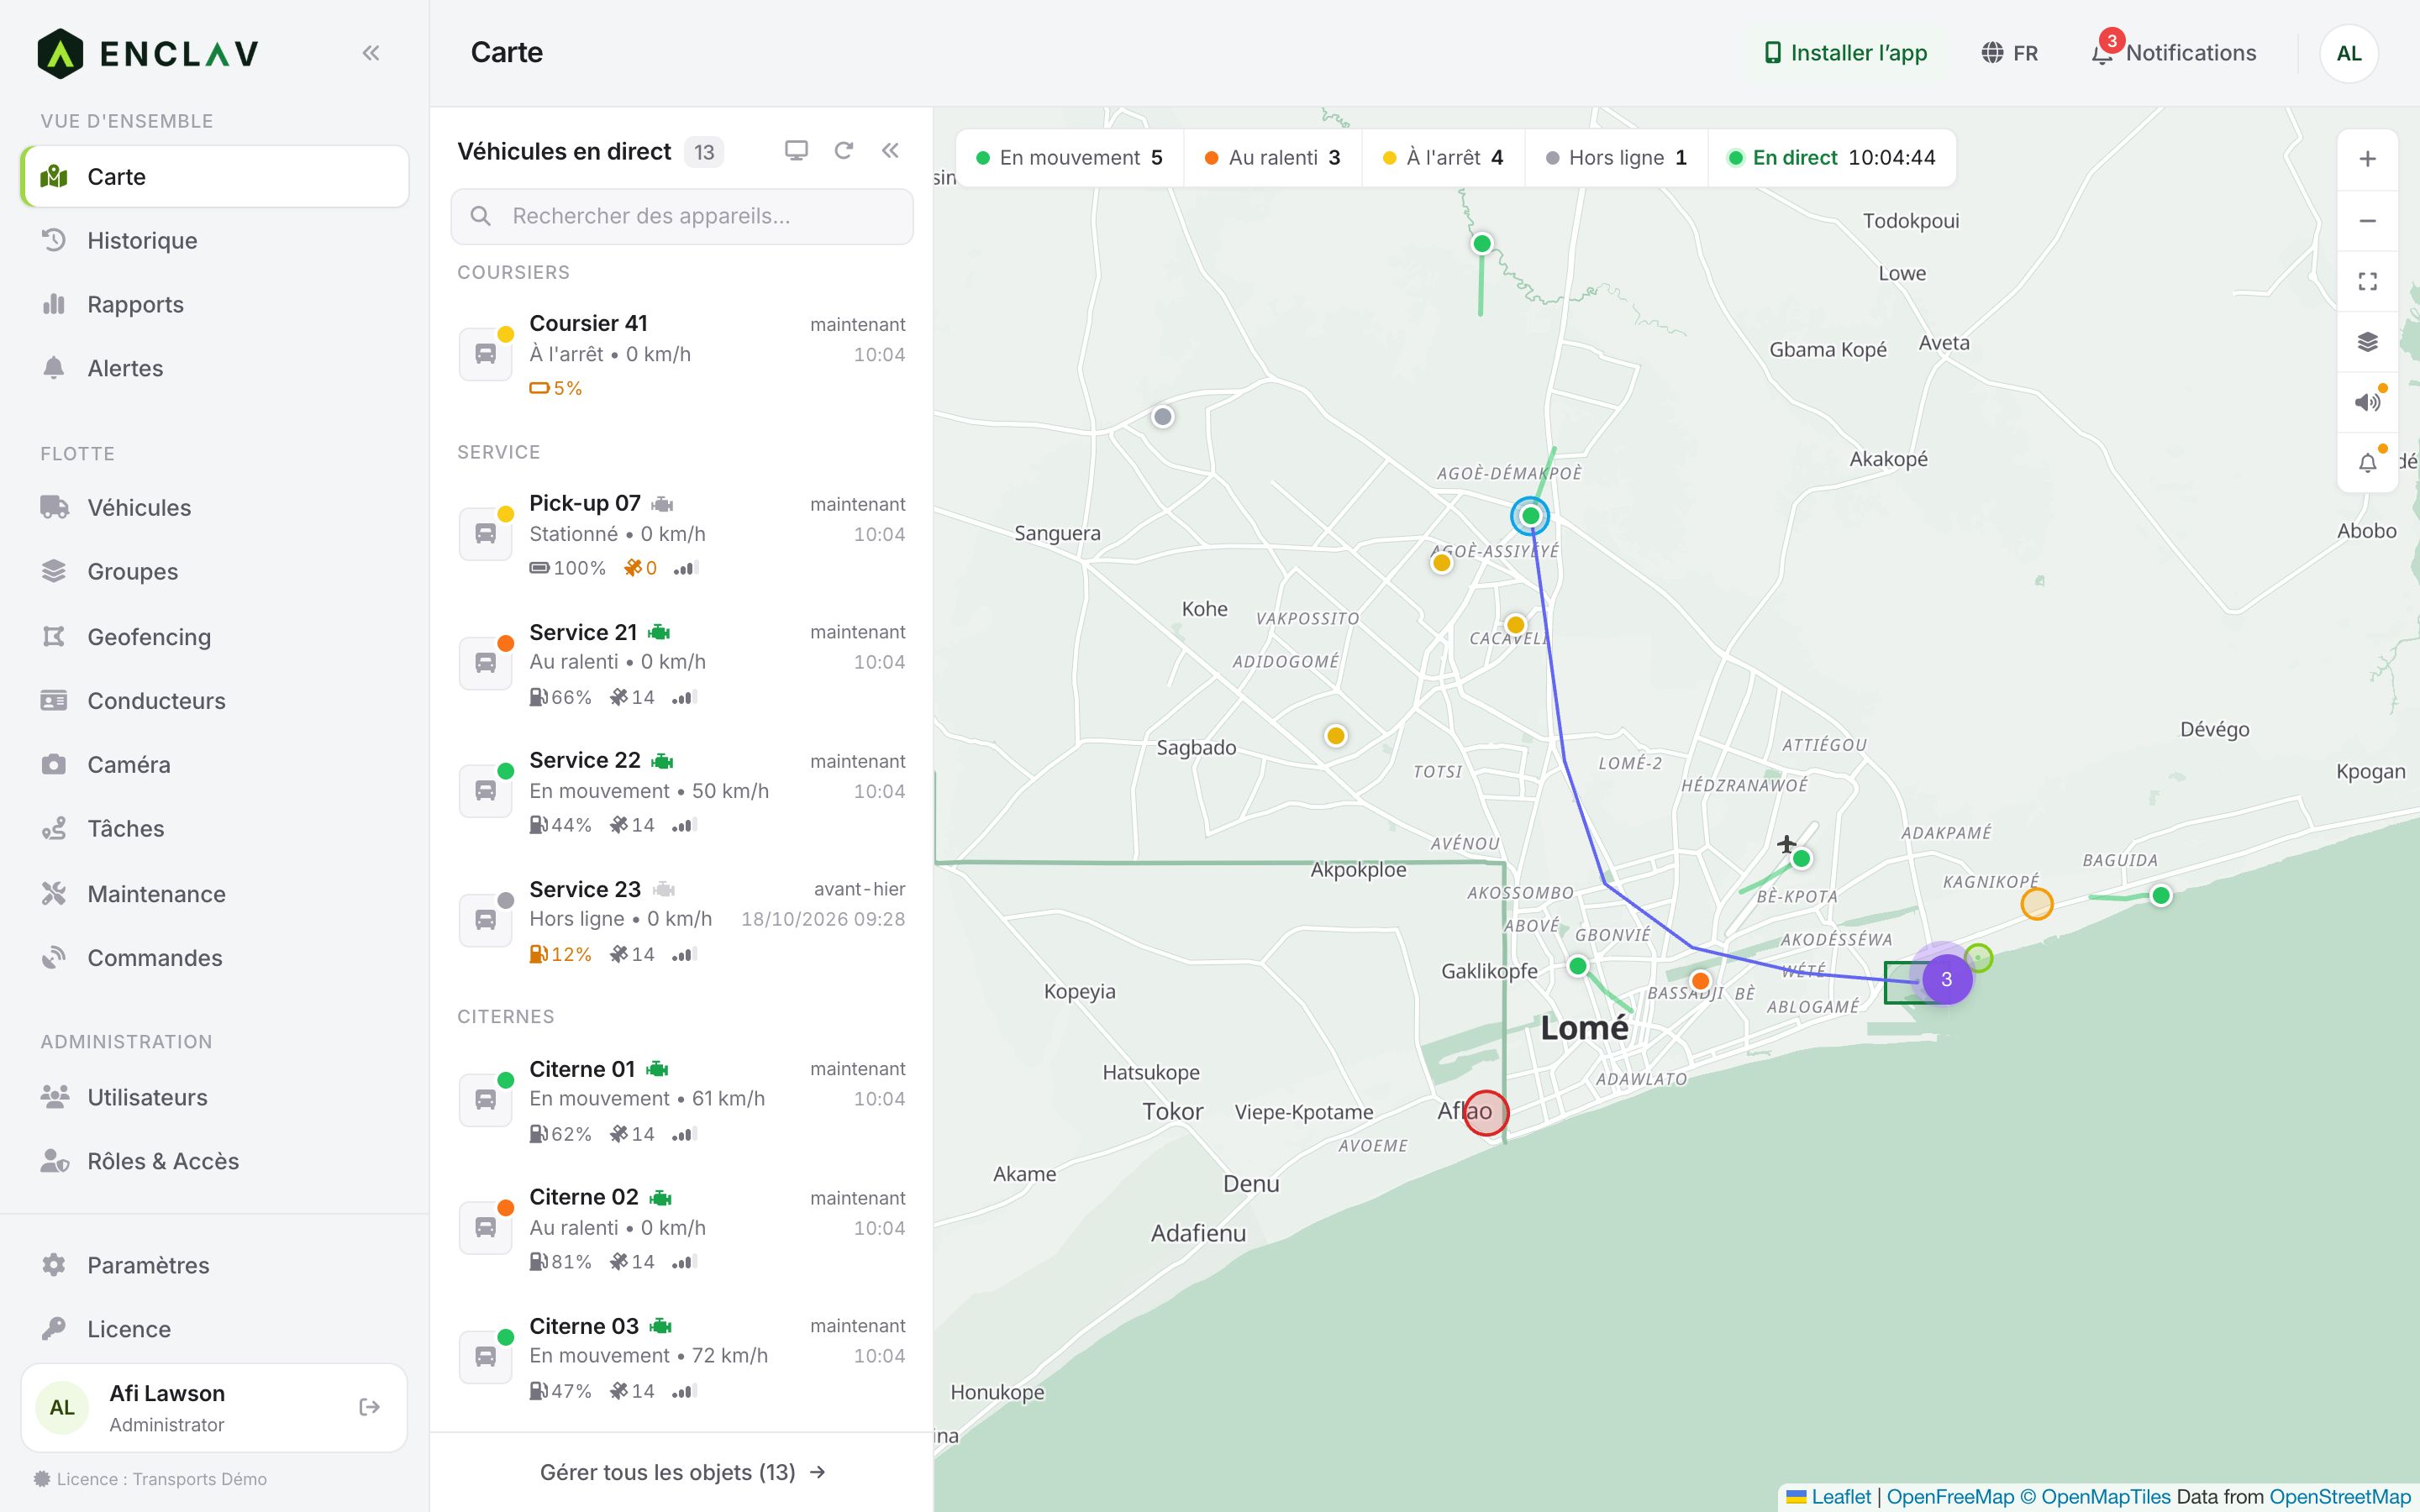Viewport: 2420px width, 1512px height.
Task: Click Gérer tous les objets link
Action: [682, 1472]
